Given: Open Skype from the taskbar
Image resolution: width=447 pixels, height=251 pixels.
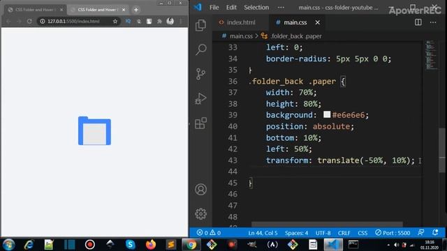Looking at the screenshot, I should [131, 245].
